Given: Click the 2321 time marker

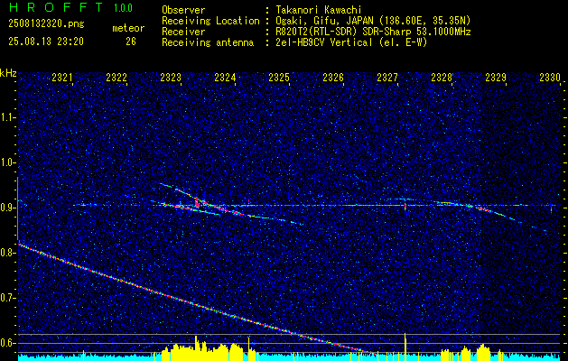Looking at the screenshot, I should 62,78.
